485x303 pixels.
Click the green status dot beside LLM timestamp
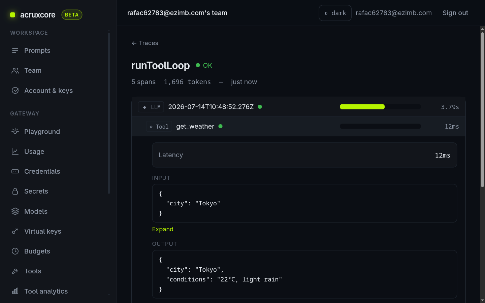pos(260,107)
